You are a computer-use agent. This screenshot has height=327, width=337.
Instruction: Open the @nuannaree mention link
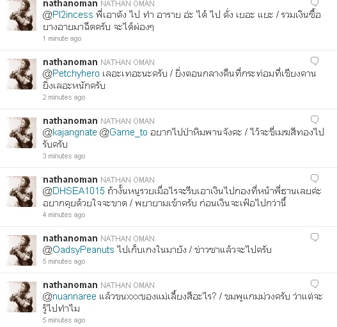click(x=70, y=296)
